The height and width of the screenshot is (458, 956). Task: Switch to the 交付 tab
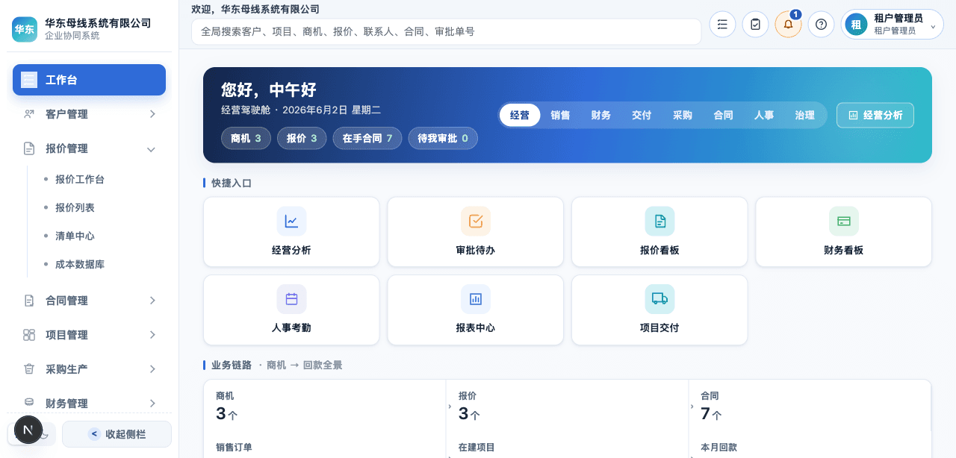642,115
